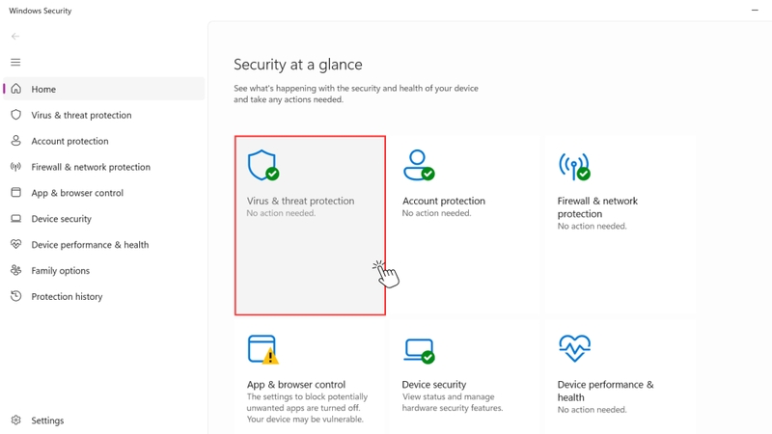Select Home in the sidebar

104,89
